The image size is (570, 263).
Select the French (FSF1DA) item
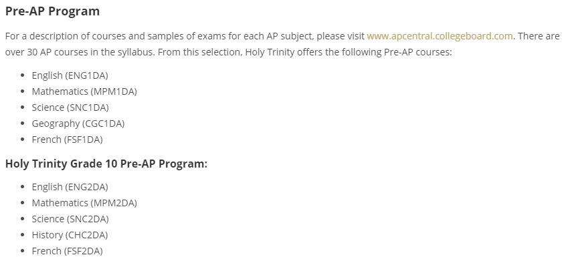pyautogui.click(x=68, y=140)
